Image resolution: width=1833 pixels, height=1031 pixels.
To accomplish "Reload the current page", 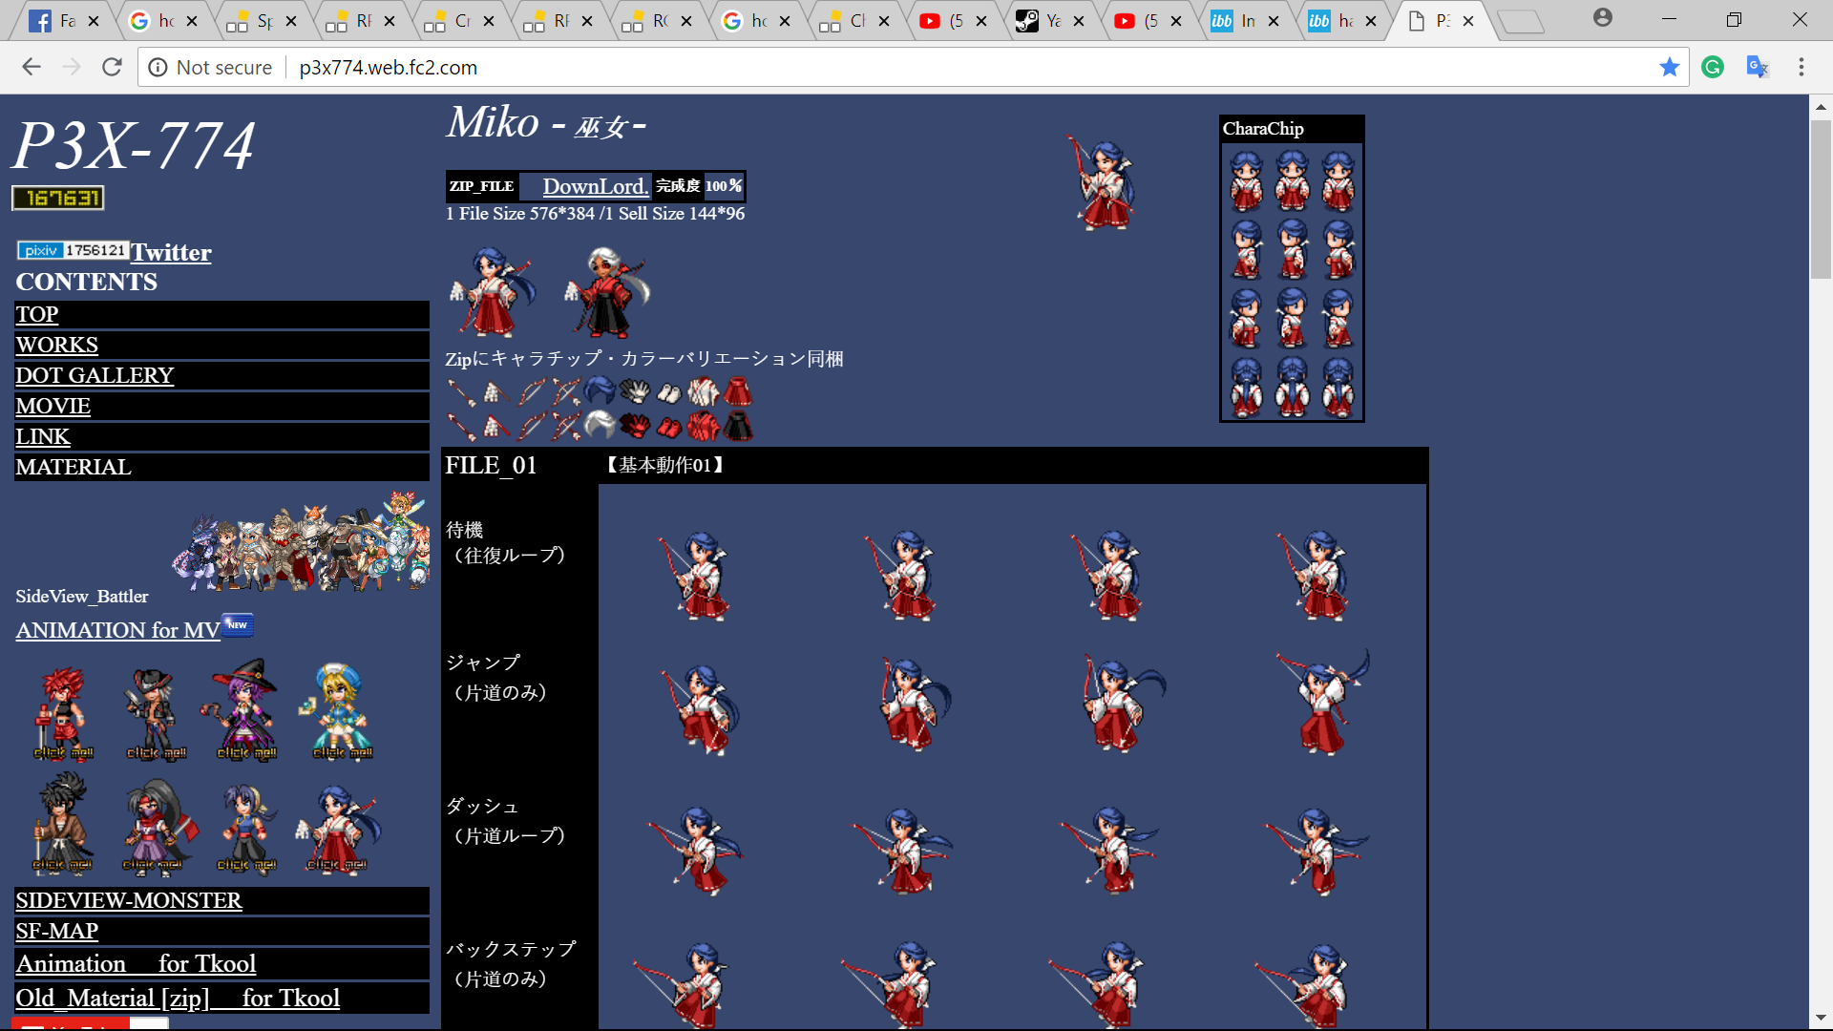I will pos(112,67).
